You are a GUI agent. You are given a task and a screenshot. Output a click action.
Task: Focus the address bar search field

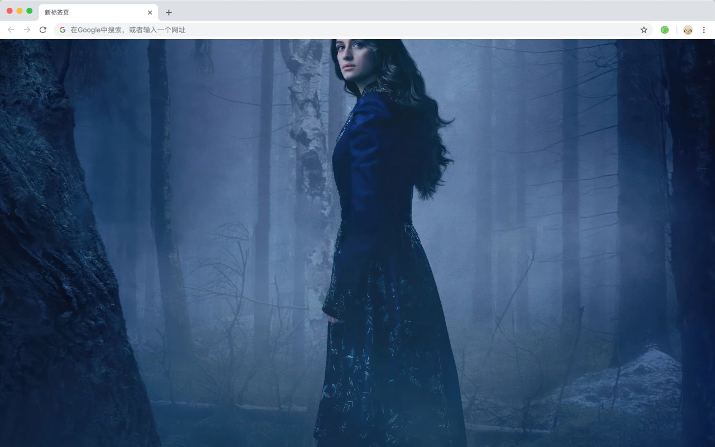(353, 30)
